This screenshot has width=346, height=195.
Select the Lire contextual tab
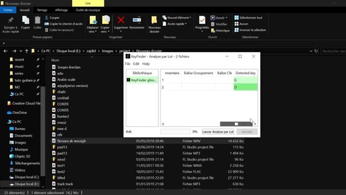(88, 3)
